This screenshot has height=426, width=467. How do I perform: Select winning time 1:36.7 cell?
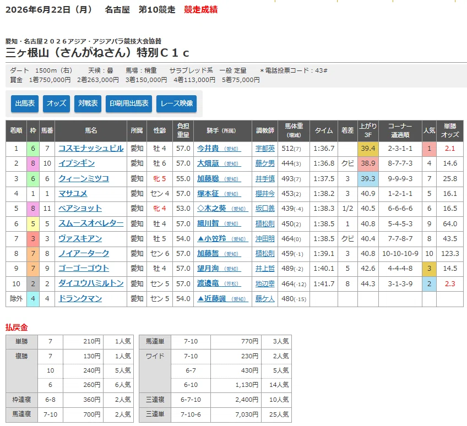[324, 149]
